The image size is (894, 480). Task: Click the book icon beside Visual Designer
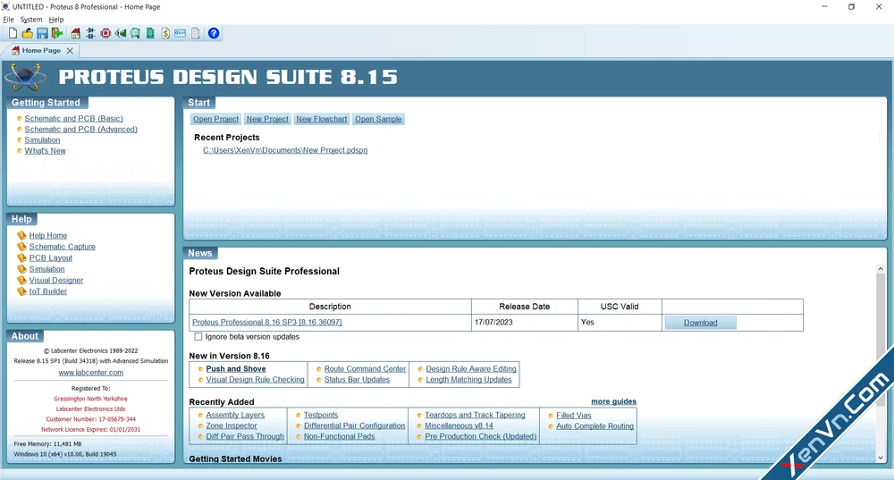[21, 280]
